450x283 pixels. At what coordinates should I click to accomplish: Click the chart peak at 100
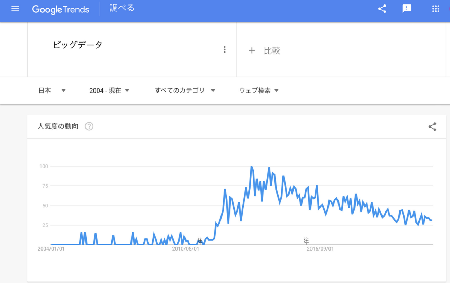coord(251,167)
